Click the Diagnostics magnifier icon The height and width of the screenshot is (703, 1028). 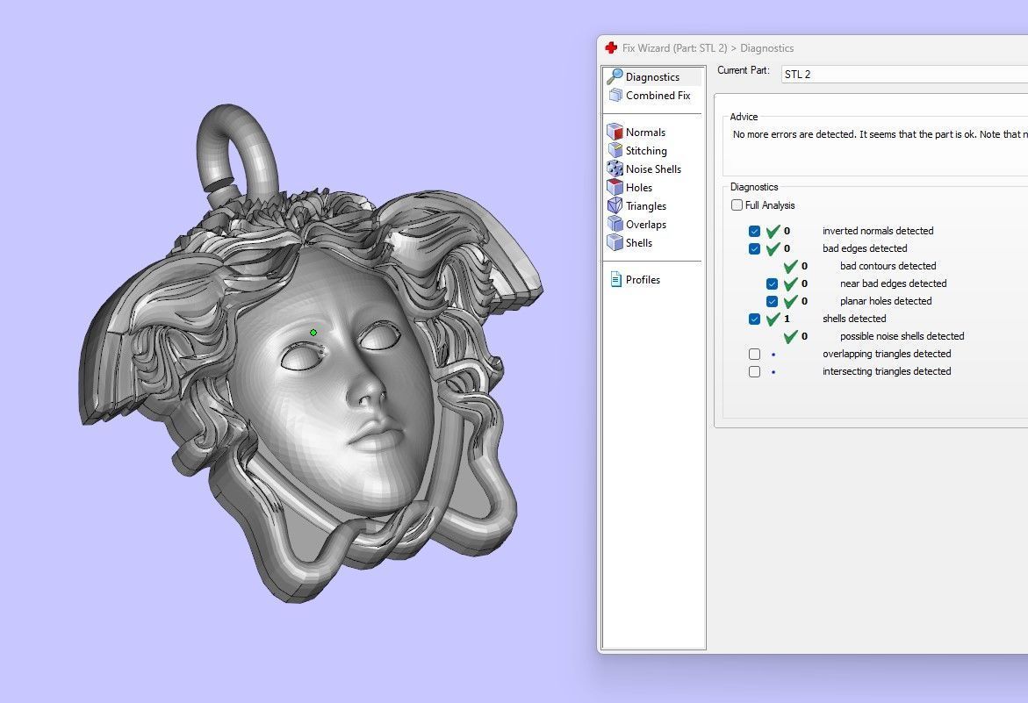click(x=615, y=76)
